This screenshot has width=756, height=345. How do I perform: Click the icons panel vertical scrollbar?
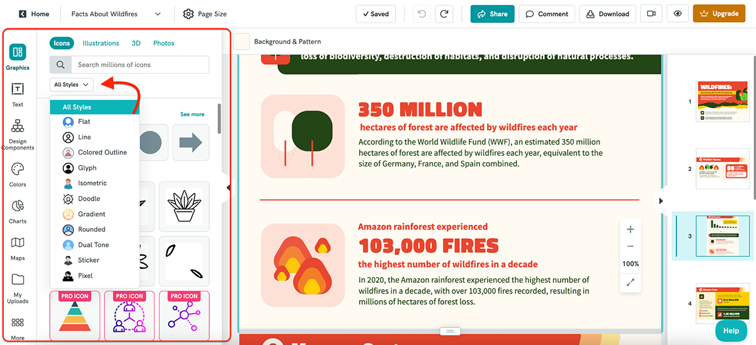pyautogui.click(x=219, y=119)
